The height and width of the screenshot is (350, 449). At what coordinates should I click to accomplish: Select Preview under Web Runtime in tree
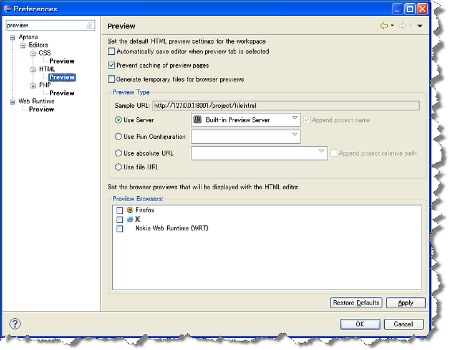coord(42,109)
